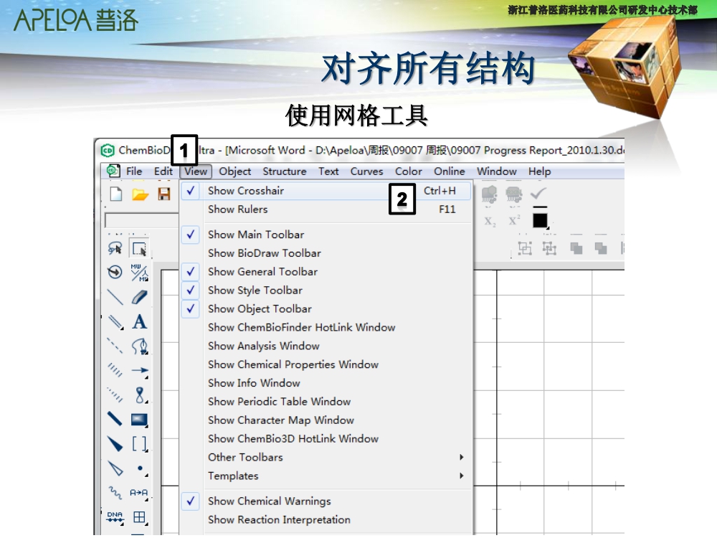The height and width of the screenshot is (538, 717).
Task: Select the DNA sequence tool
Action: click(115, 517)
